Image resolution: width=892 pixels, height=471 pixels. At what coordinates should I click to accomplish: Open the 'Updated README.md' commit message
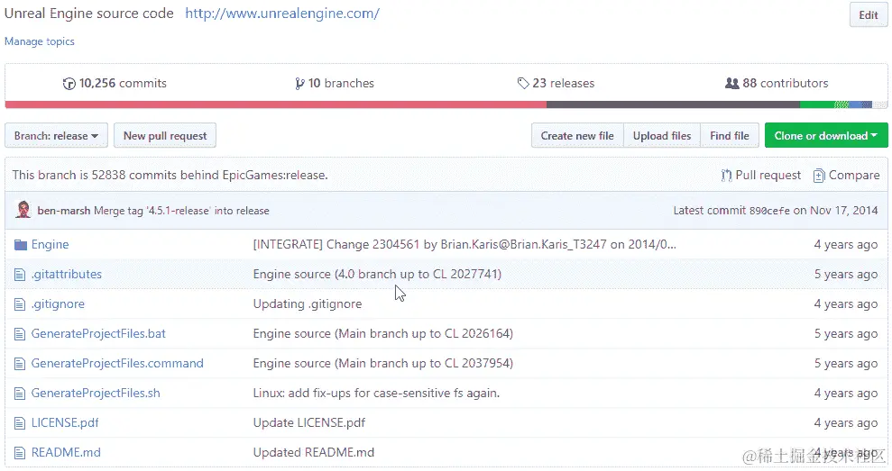314,452
